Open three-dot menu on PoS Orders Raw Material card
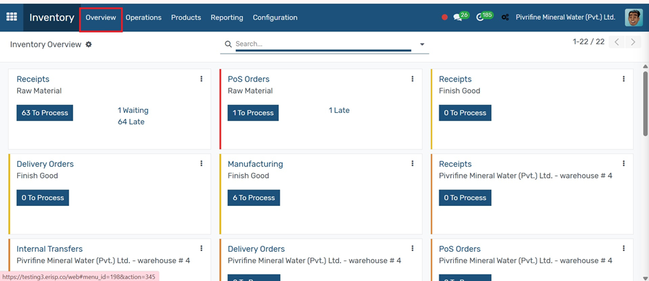This screenshot has width=649, height=281. (412, 79)
